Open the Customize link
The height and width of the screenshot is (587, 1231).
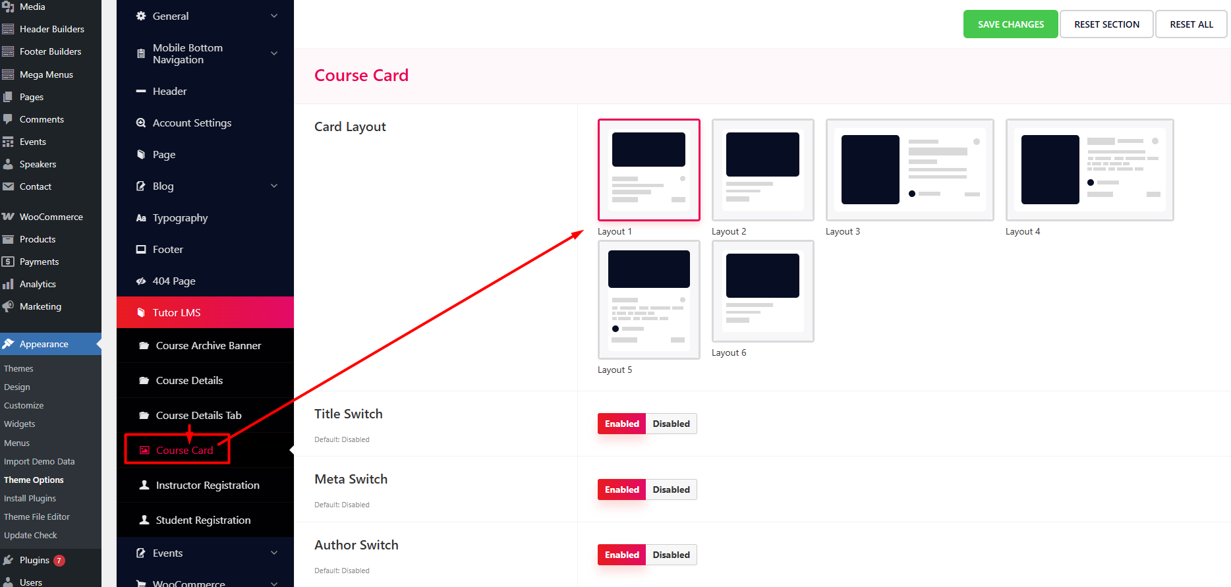(x=24, y=405)
